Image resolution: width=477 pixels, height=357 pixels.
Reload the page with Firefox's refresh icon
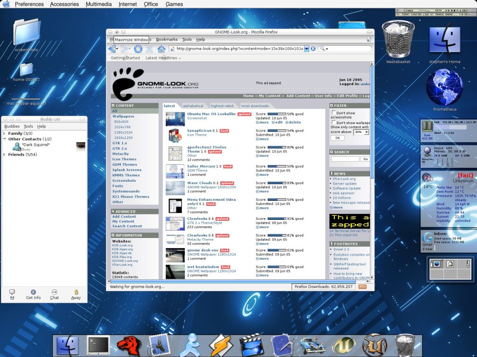tap(138, 48)
